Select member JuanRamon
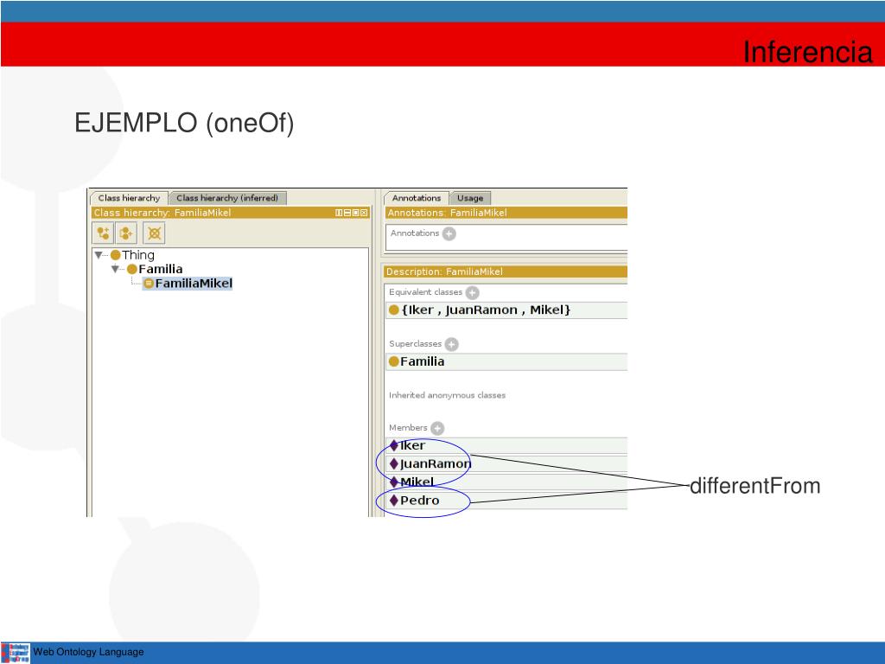 coord(506,464)
